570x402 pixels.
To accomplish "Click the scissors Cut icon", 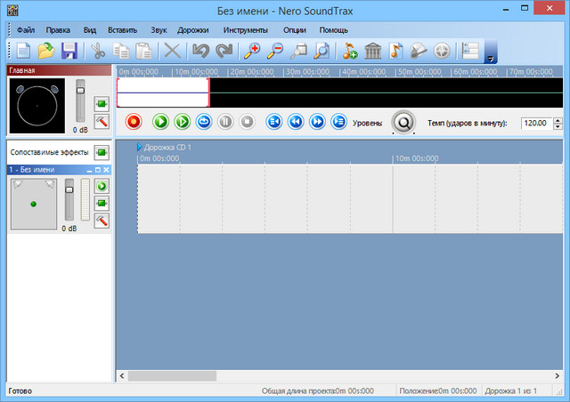I will click(98, 52).
